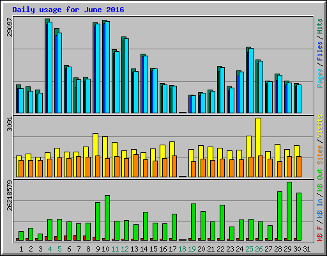327x256 pixels.
Task: Click day 11 on the x-axis
Action: click(x=115, y=249)
